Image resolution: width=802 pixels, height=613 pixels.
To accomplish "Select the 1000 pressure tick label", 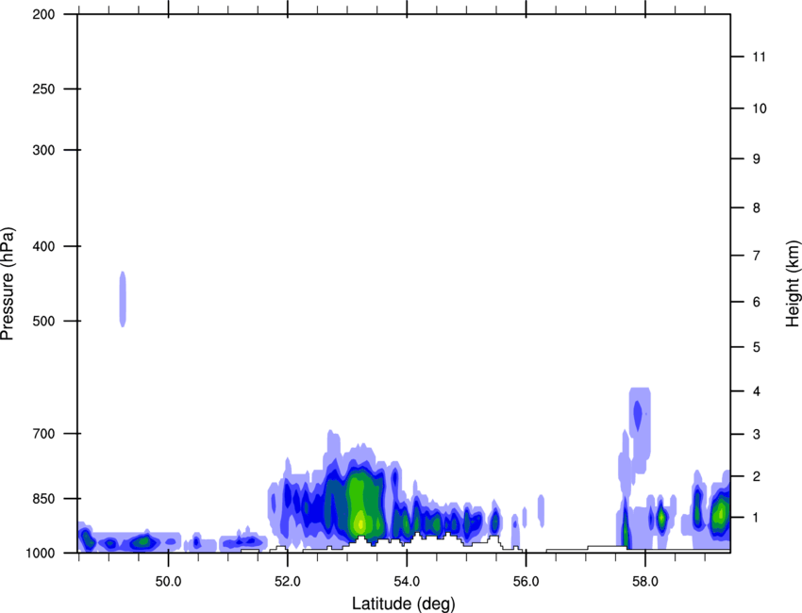I will [40, 554].
